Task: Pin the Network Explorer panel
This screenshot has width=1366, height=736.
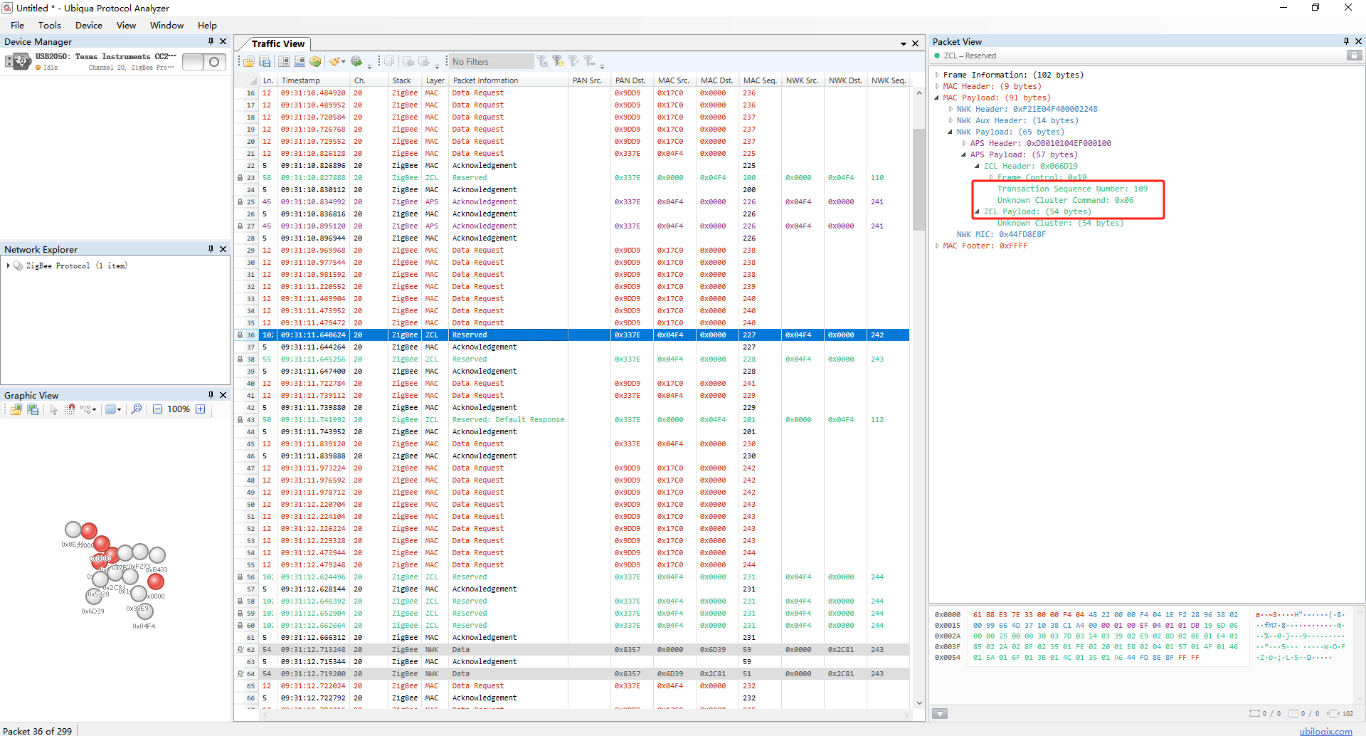Action: pos(211,249)
